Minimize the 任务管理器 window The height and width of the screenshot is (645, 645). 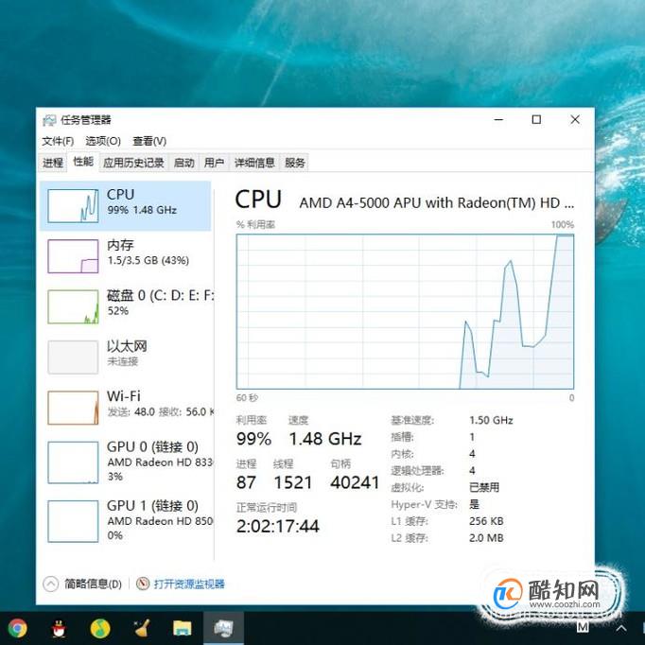[x=499, y=120]
